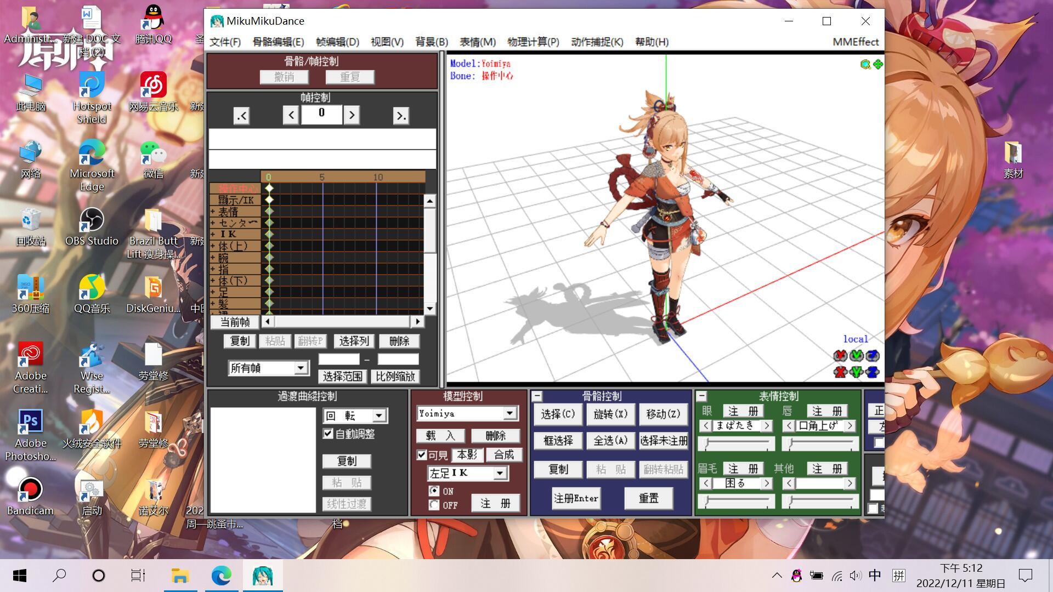Image resolution: width=1053 pixels, height=592 pixels.
Task: Open the Yoimiya model dropdown
Action: (x=510, y=413)
